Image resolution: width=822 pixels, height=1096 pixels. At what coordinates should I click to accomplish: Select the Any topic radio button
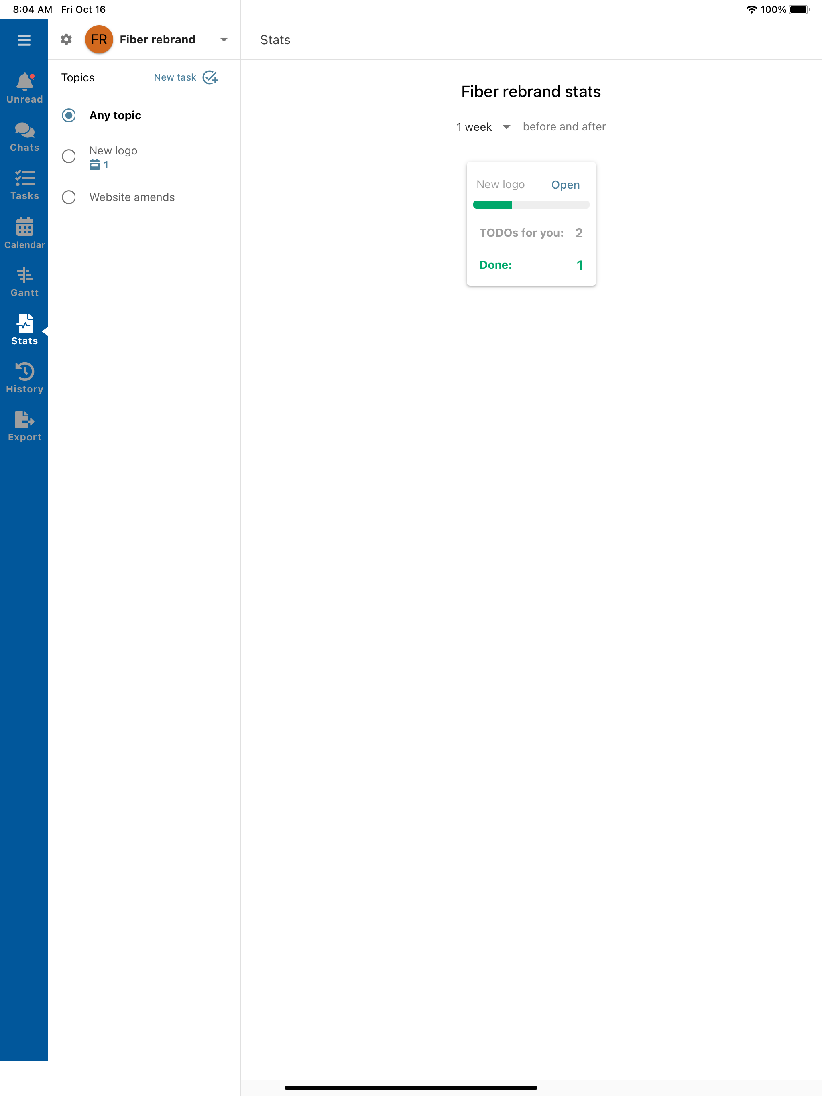pyautogui.click(x=69, y=116)
